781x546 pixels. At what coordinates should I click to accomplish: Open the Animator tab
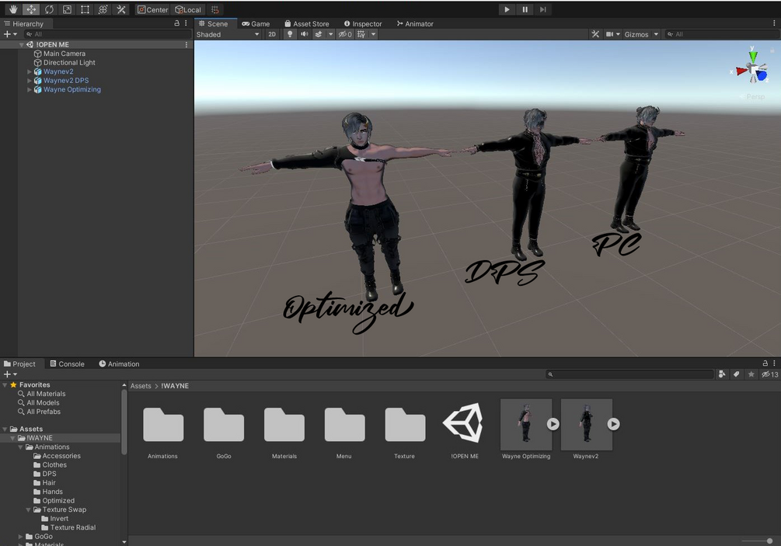(x=415, y=23)
